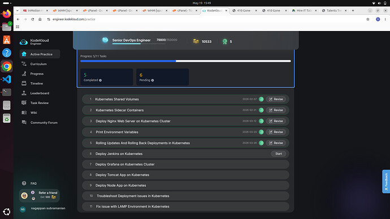This screenshot has width=390, height=219.
Task: Switch to the Talents tab
Action: click(334, 10)
